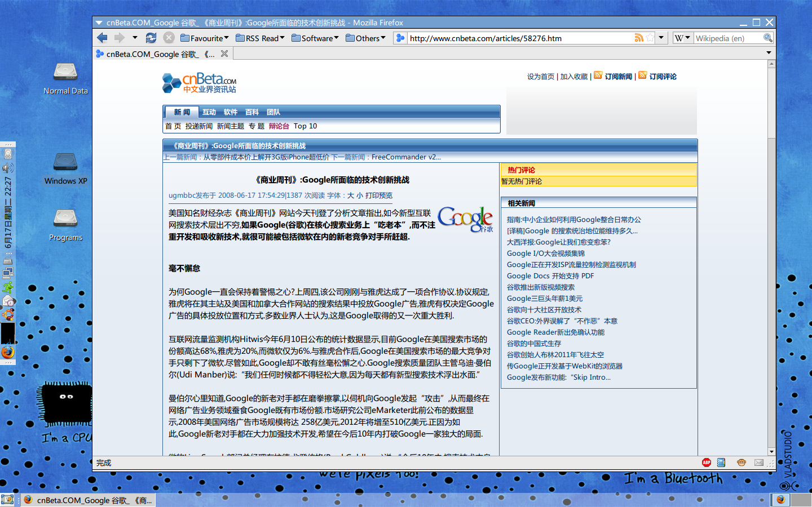Click the network computers icon in side panel
Image resolution: width=812 pixels, height=507 pixels.
(x=7, y=273)
